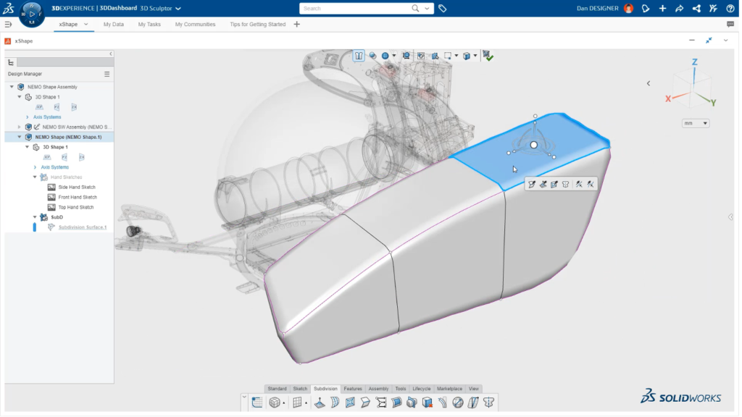Switch to the Features ribbon tab

tap(353, 388)
